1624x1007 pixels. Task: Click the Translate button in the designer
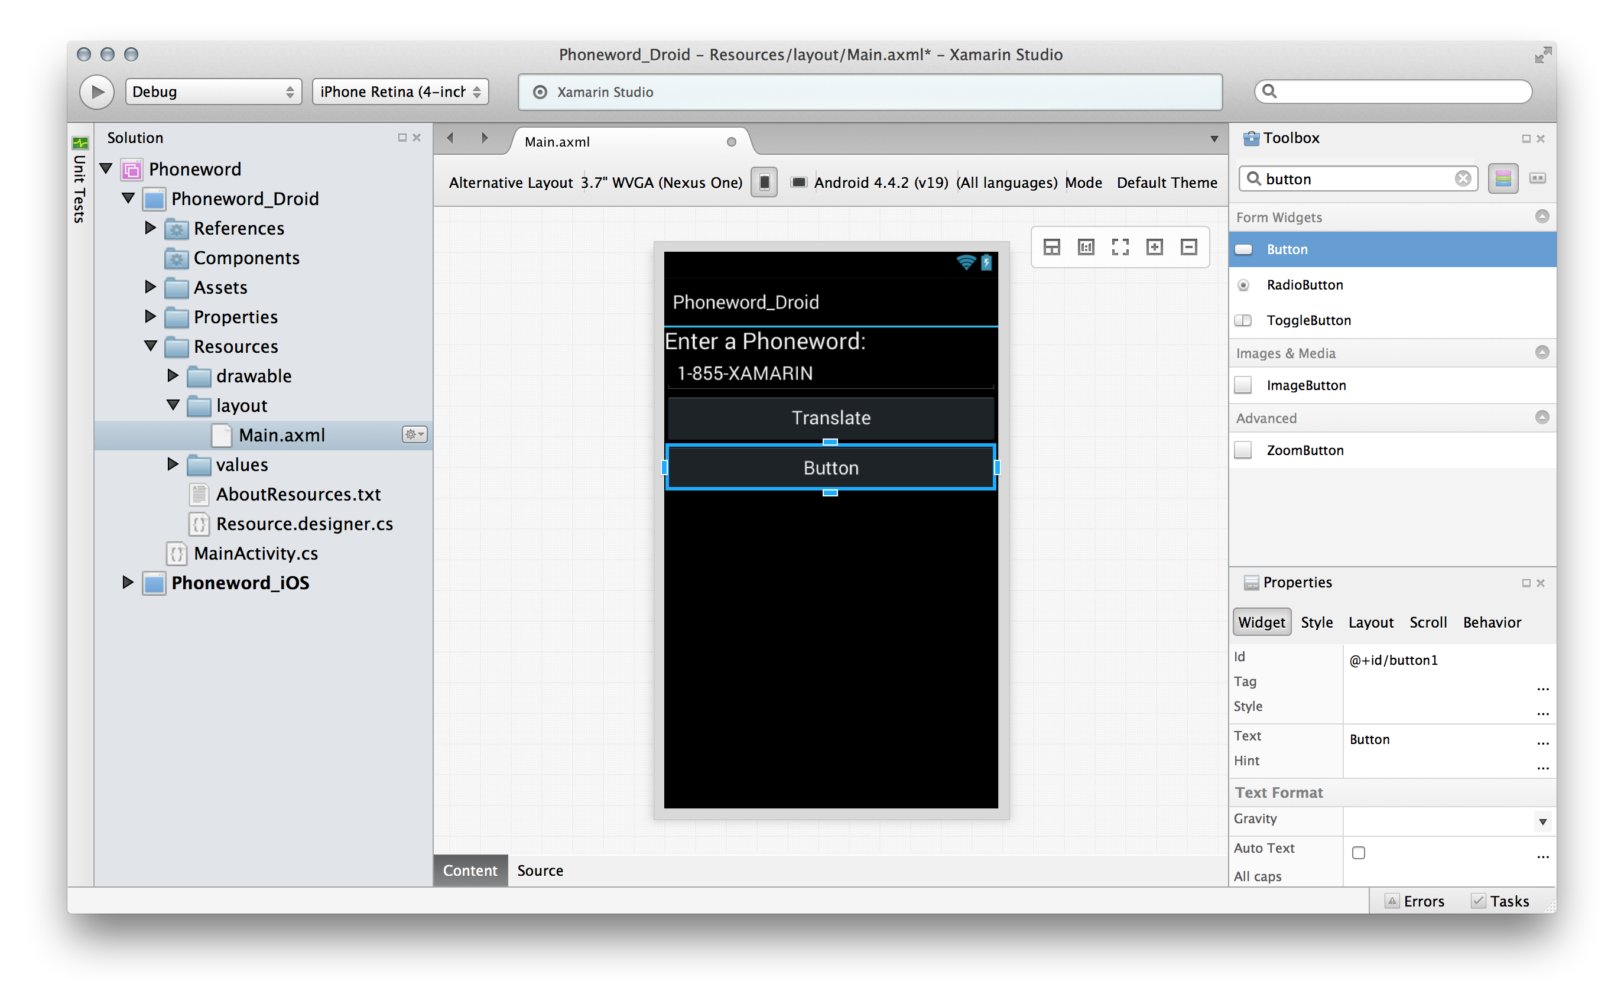click(x=830, y=418)
